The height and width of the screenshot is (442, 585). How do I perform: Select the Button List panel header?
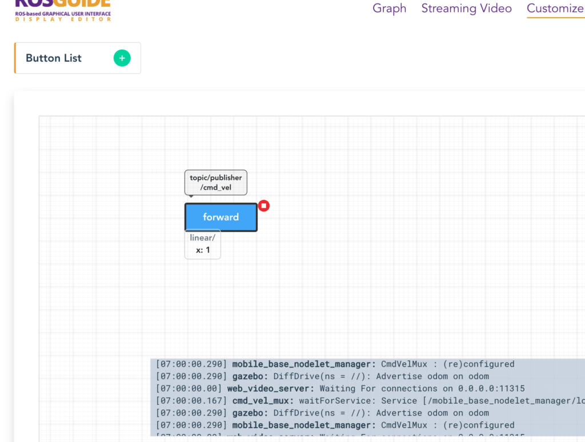point(53,58)
